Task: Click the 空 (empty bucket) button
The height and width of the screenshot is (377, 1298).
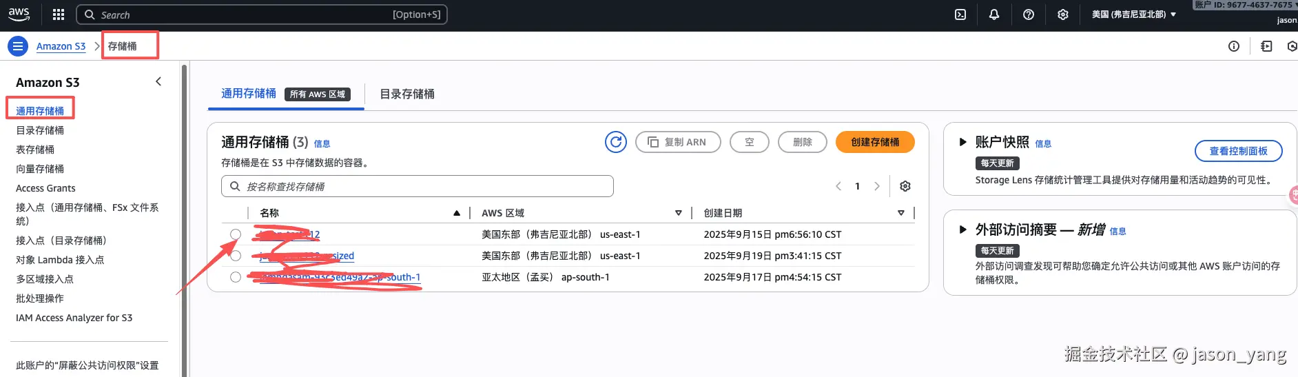Action: [x=750, y=142]
